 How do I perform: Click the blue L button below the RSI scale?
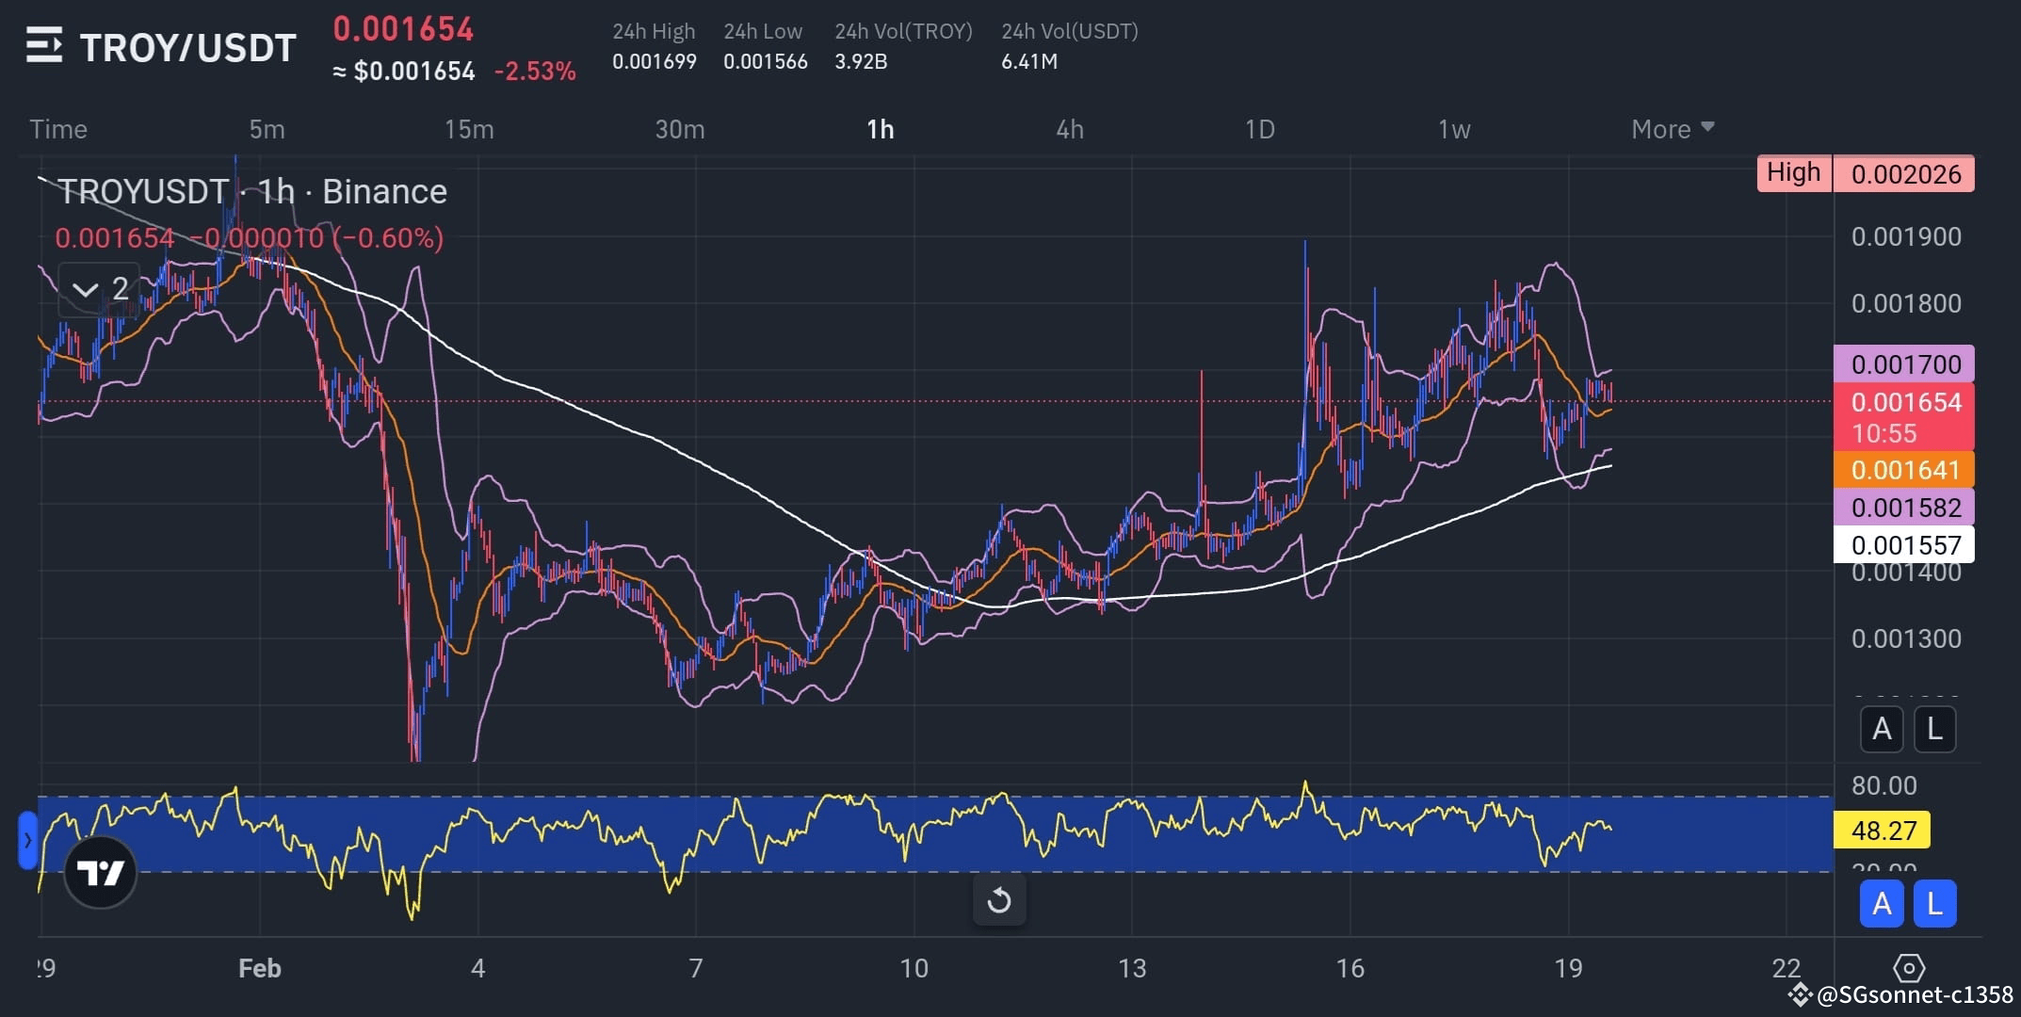click(x=1935, y=903)
